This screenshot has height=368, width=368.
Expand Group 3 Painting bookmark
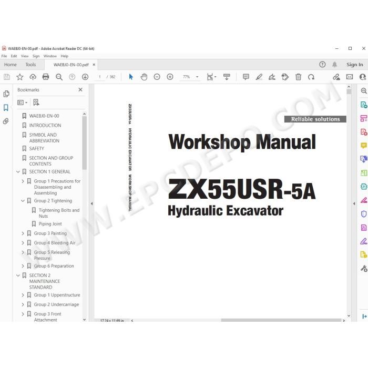tap(23, 233)
